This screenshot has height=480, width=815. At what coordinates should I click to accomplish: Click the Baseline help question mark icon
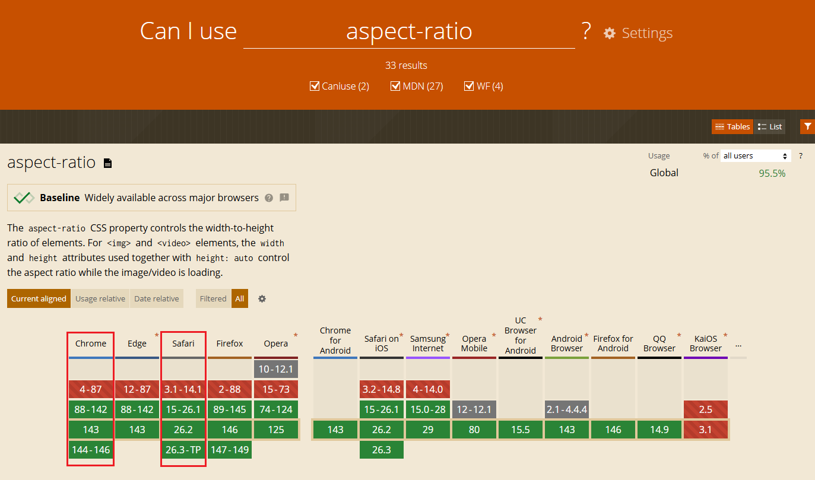pyautogui.click(x=269, y=198)
